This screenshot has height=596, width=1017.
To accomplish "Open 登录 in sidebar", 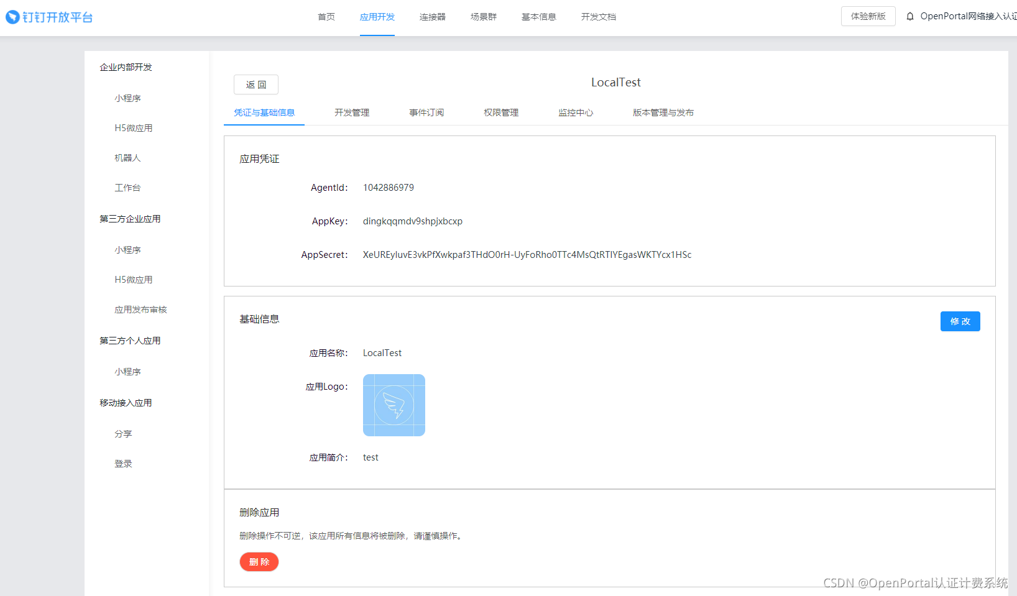I will click(123, 464).
